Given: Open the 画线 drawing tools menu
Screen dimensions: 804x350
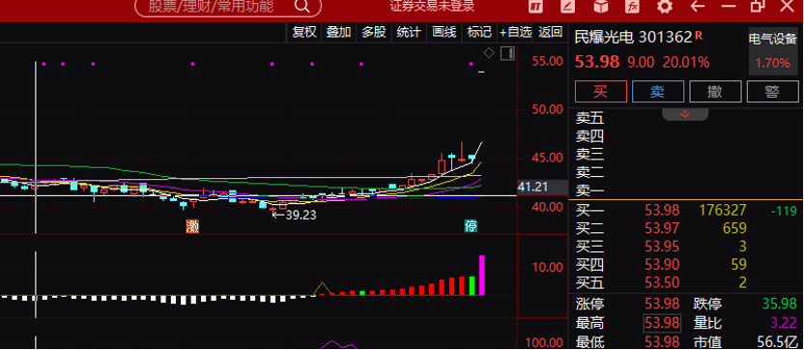Looking at the screenshot, I should (x=445, y=32).
